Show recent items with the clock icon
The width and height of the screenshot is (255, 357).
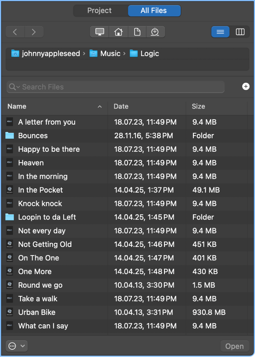155,32
